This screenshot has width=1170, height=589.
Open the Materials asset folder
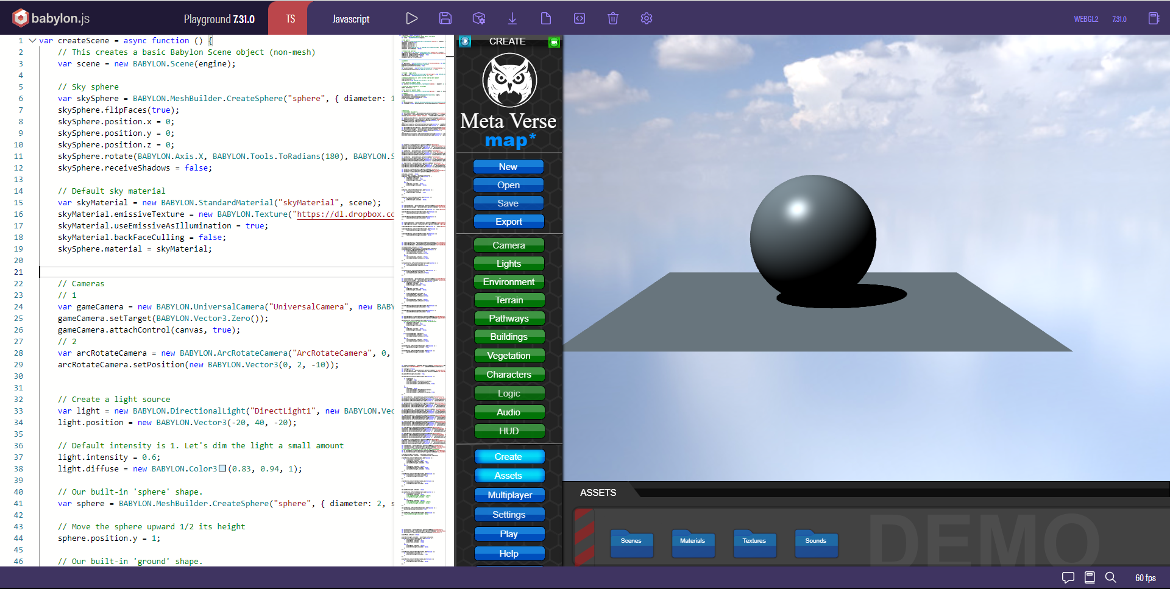(x=693, y=543)
